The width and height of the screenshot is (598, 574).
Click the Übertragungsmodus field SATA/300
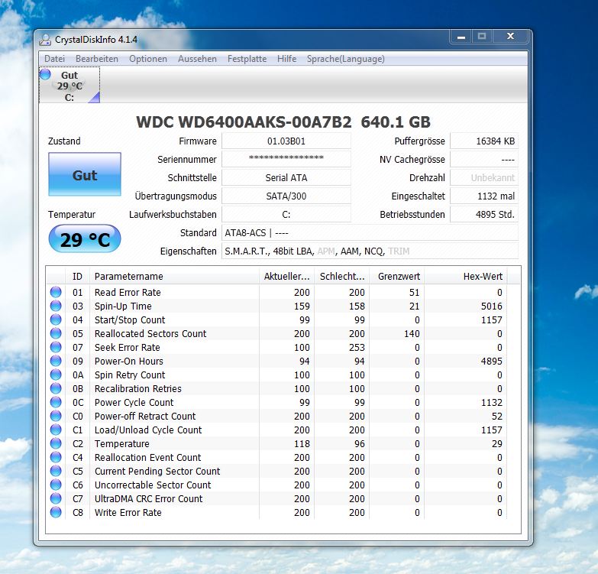[286, 196]
